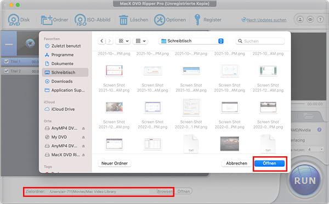This screenshot has height=204, width=329.
Task: Click the Titel 1 row text
Action: pyautogui.click(x=15, y=61)
